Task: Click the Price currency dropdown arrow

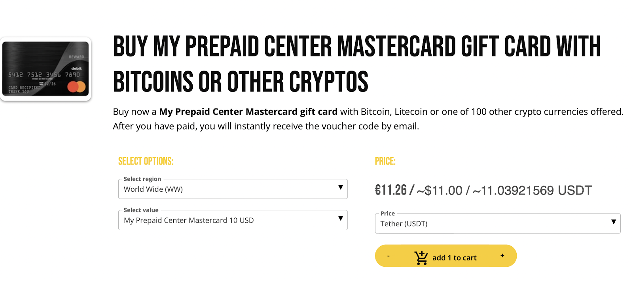Action: pos(613,222)
